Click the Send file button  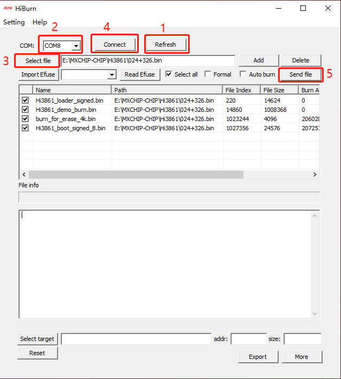tap(301, 74)
